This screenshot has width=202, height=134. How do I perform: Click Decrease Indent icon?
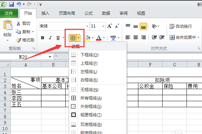tap(154, 38)
